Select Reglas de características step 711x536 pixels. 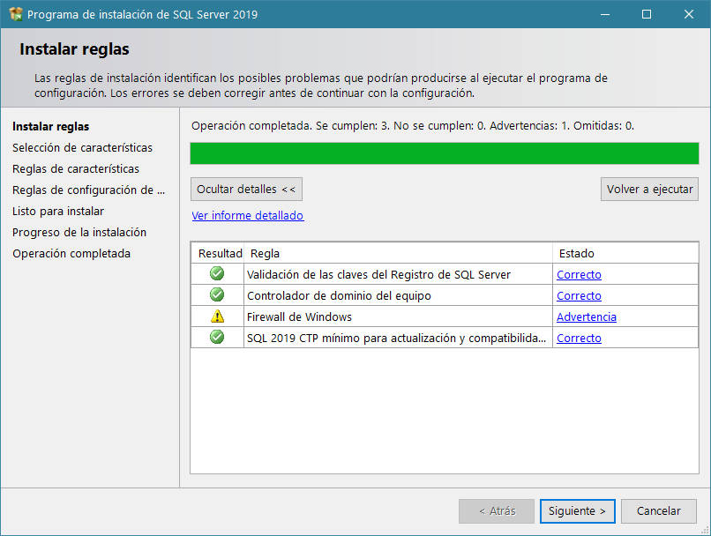coord(75,168)
